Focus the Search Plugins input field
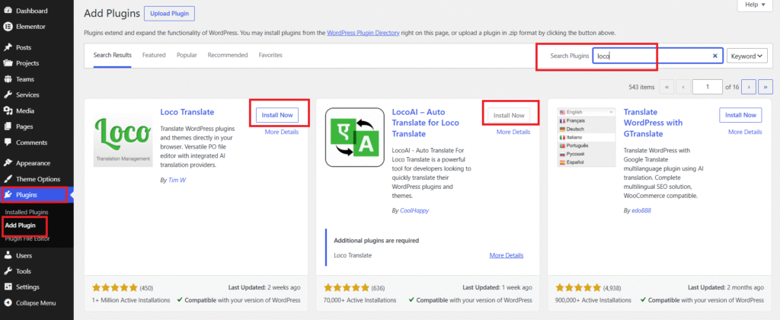This screenshot has width=780, height=320. [657, 56]
